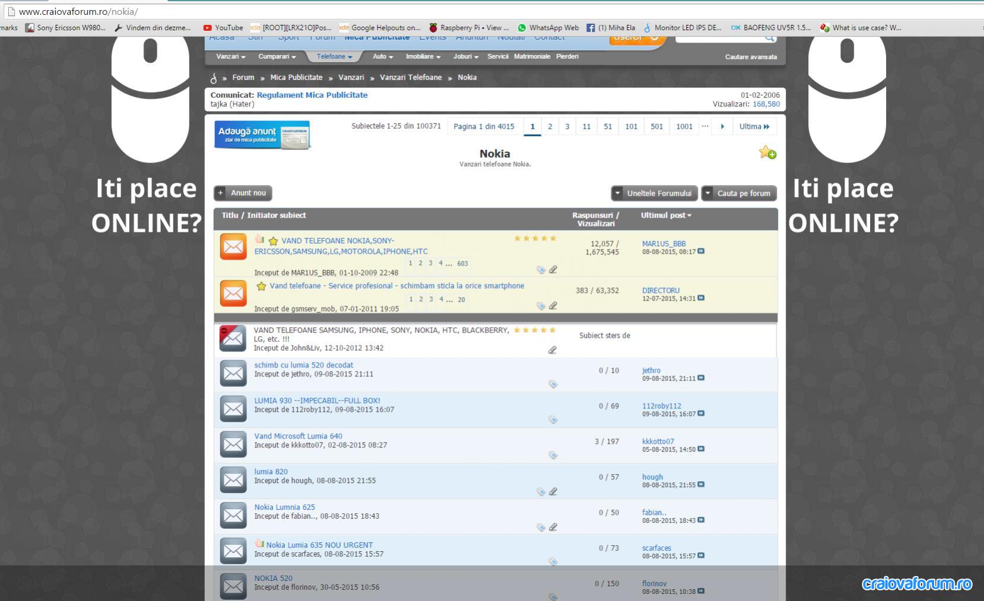The width and height of the screenshot is (984, 601).
Task: Jump to Ultima page button
Action: [x=754, y=126]
